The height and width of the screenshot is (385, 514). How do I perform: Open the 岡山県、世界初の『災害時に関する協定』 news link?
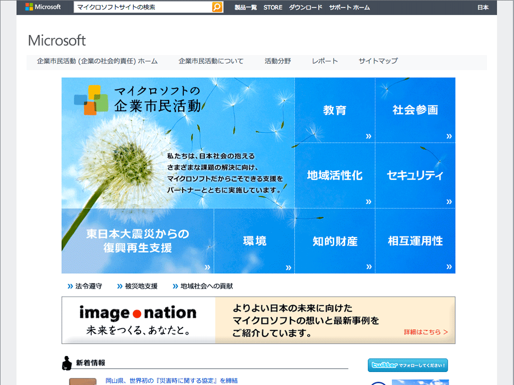[x=172, y=381]
